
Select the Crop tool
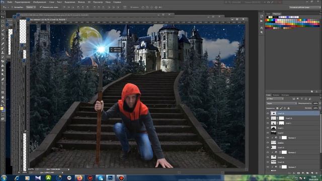[x=3, y=35]
